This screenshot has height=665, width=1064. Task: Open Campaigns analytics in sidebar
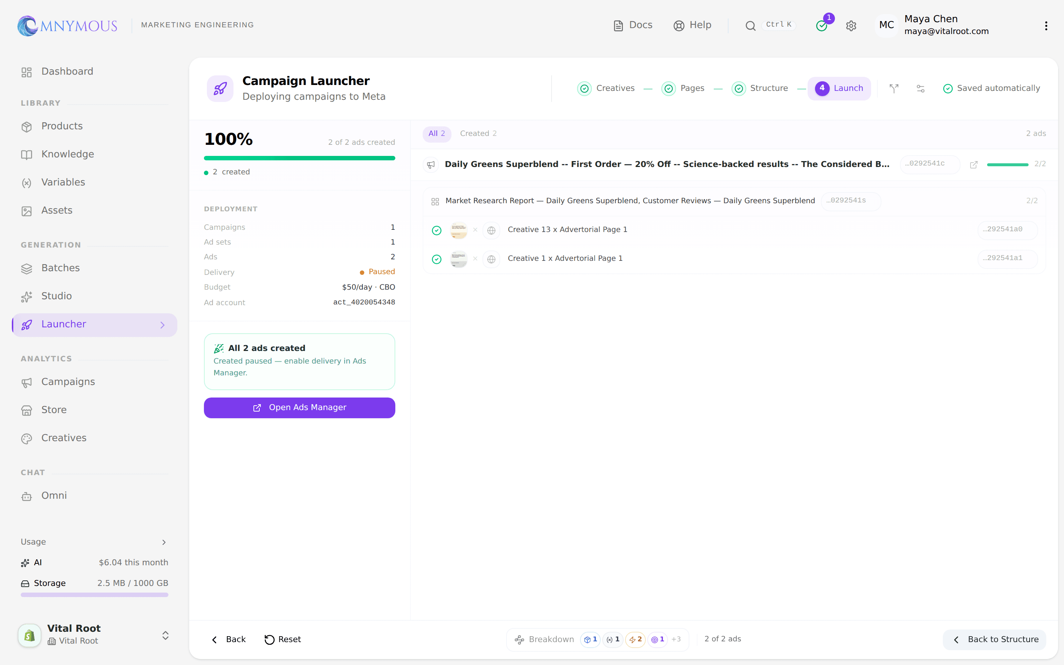point(94,382)
